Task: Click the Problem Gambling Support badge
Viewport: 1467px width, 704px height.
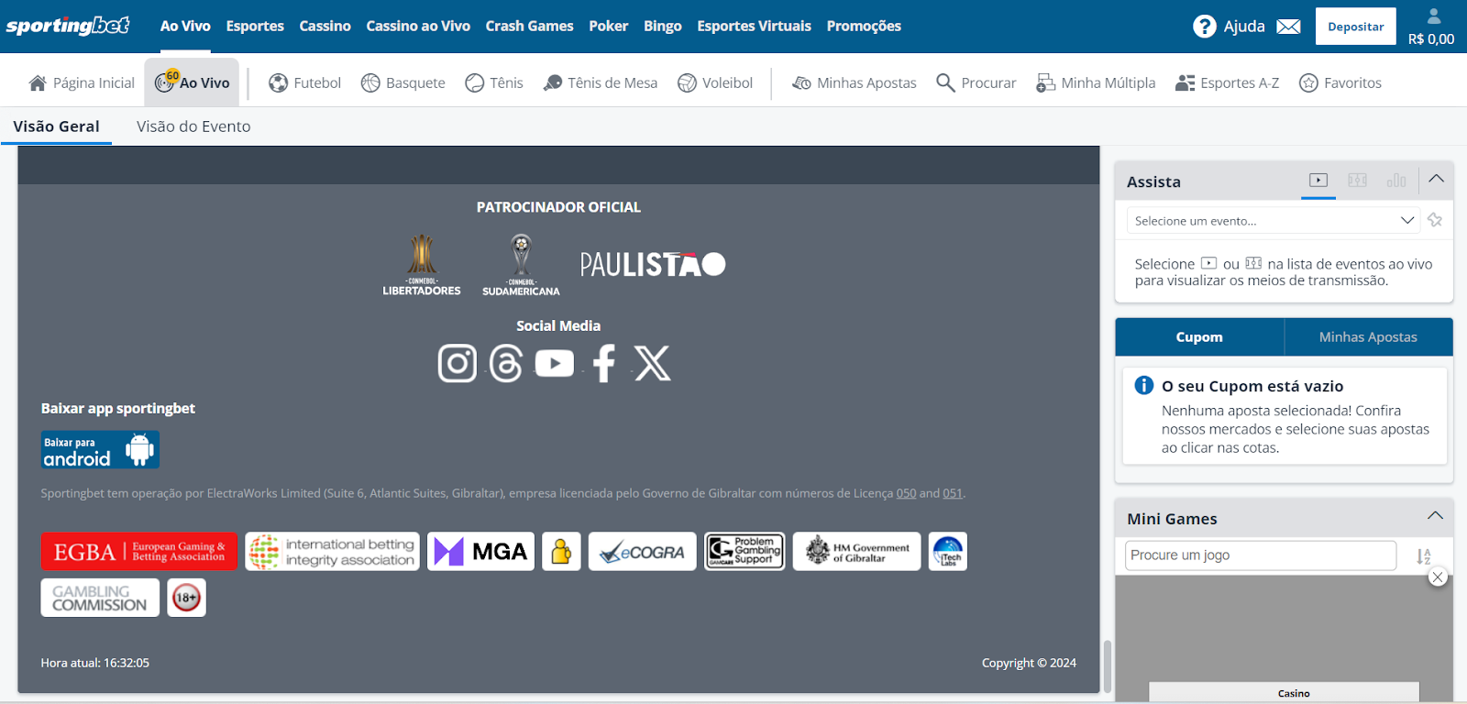Action: [745, 551]
